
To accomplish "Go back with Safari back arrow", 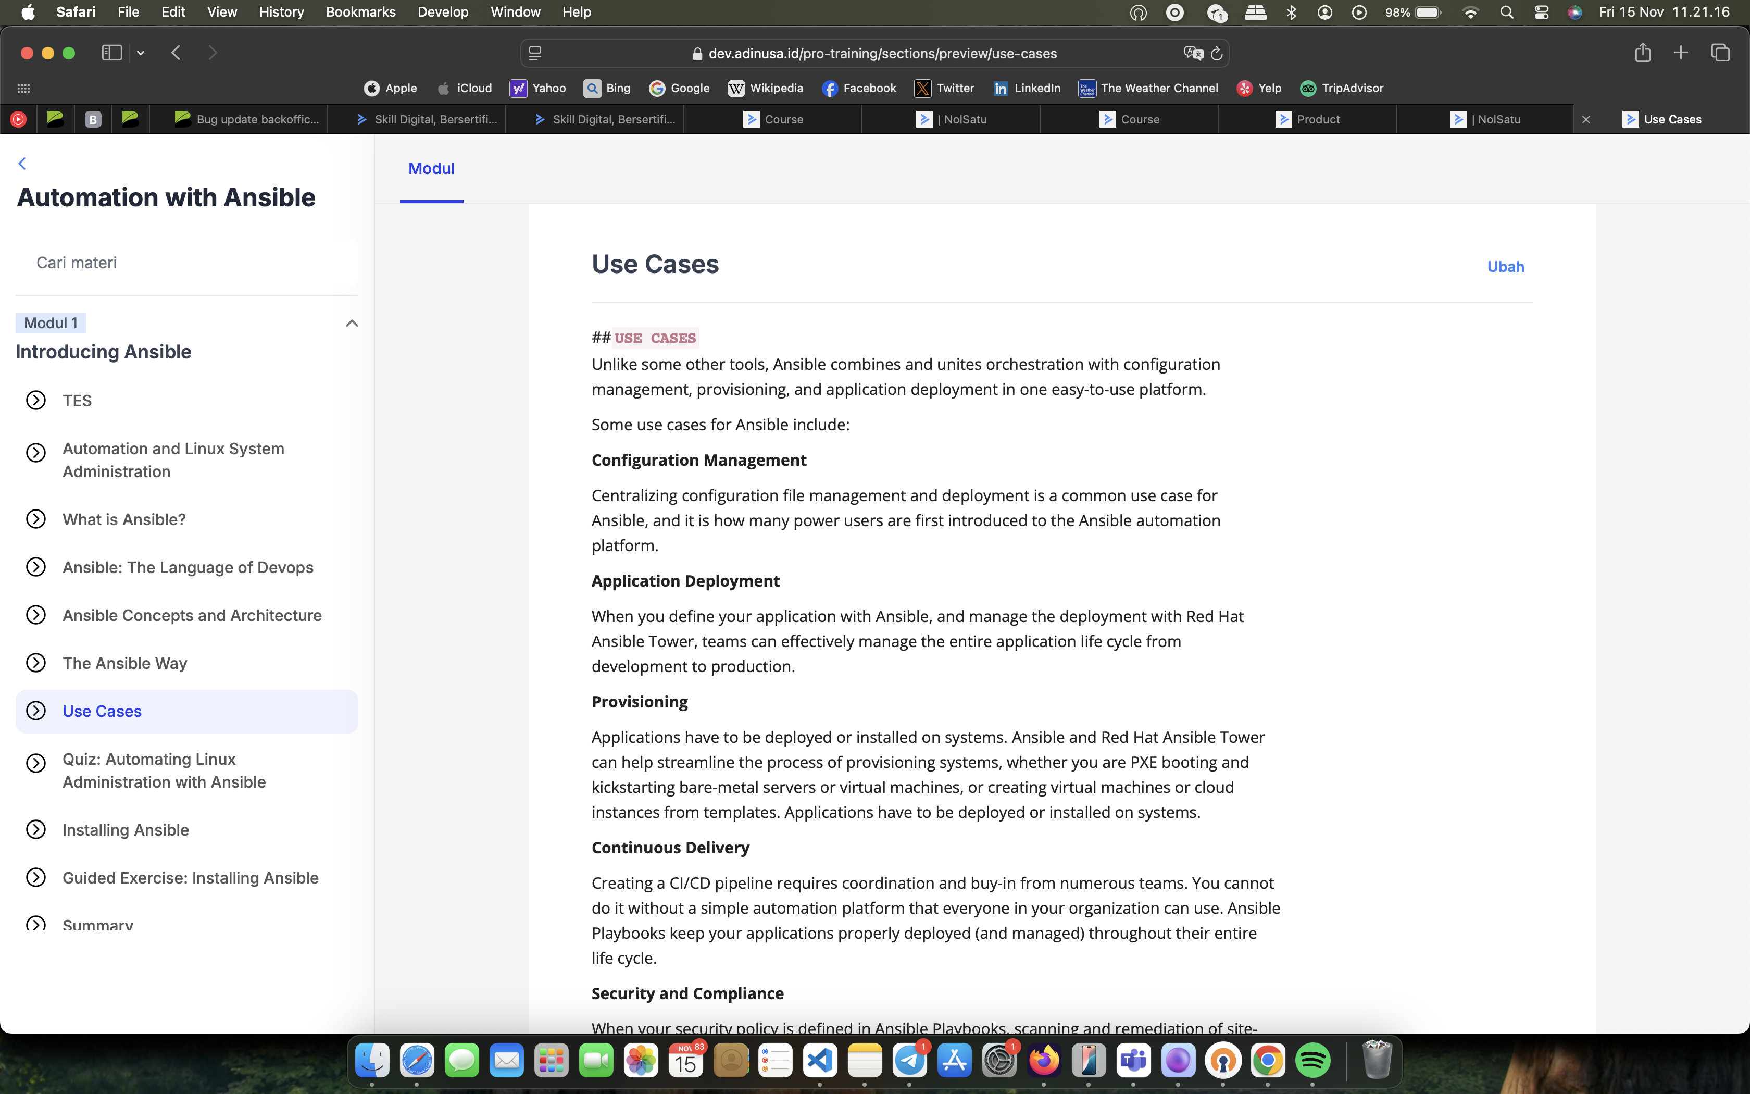I will (x=176, y=53).
